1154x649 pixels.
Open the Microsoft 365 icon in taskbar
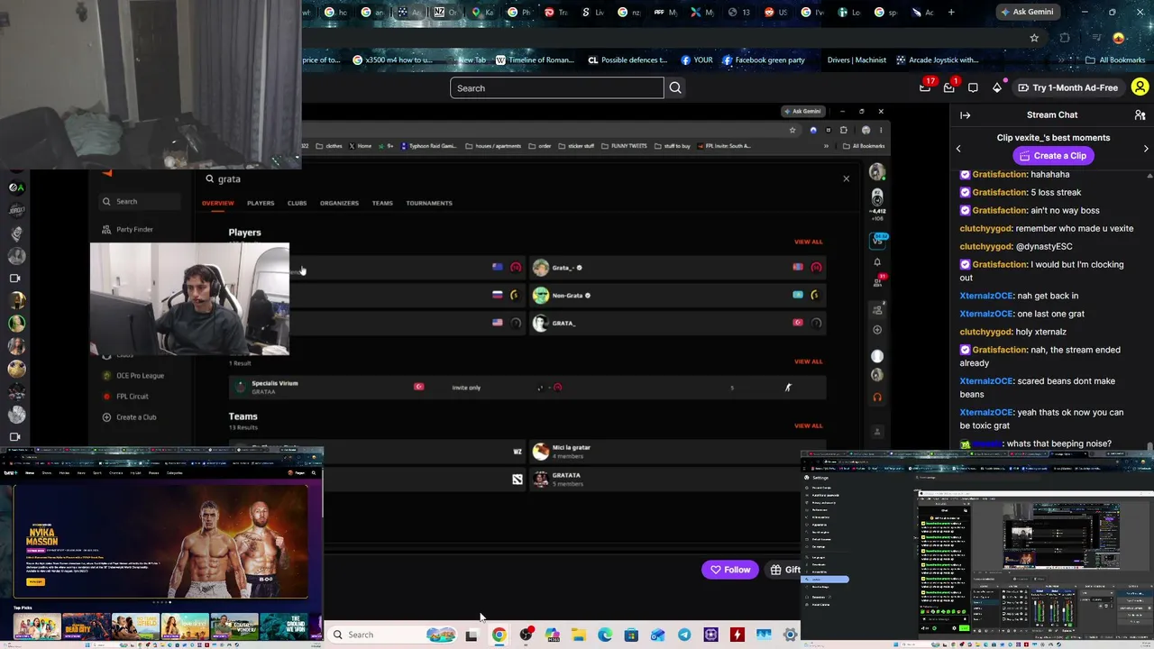tap(552, 635)
